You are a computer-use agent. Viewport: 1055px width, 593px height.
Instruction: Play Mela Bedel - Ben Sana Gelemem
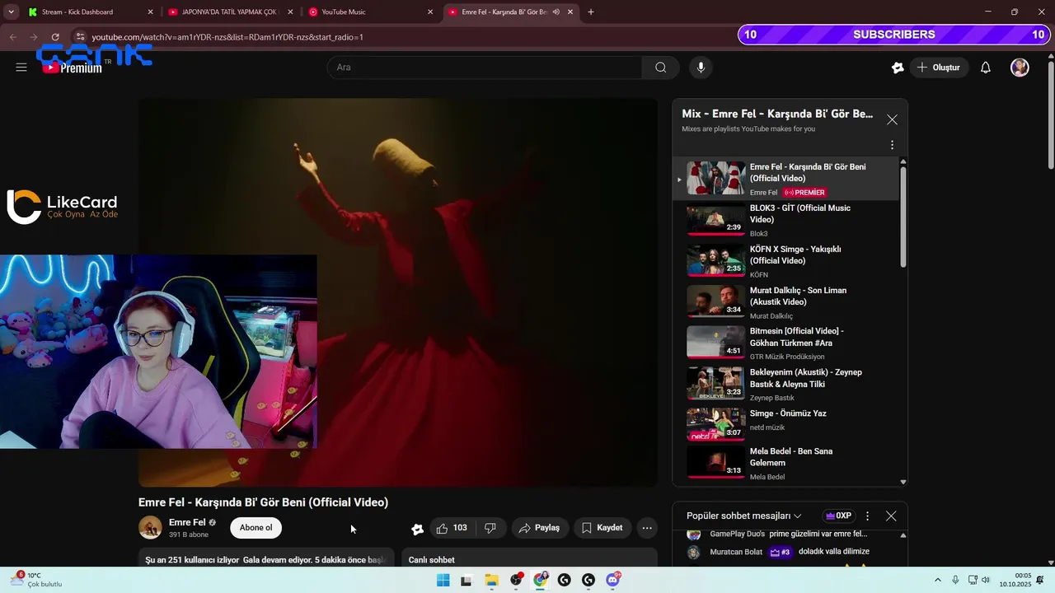(x=793, y=464)
